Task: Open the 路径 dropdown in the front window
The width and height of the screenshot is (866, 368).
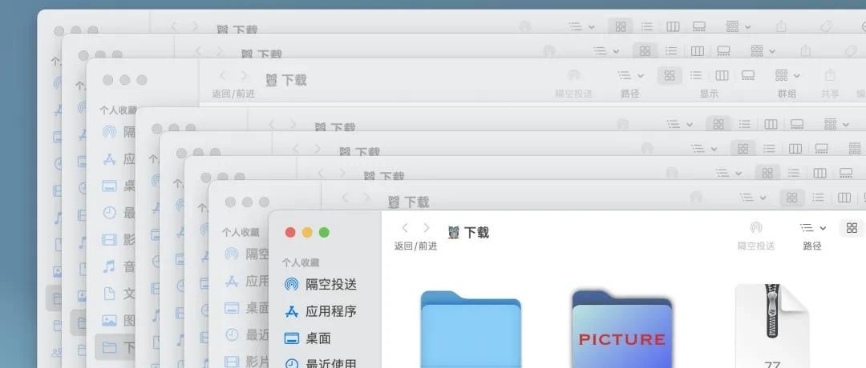Action: pyautogui.click(x=813, y=228)
